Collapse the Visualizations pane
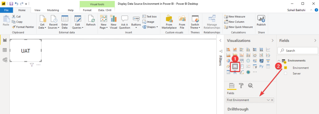The width and height of the screenshot is (319, 114). 273,41
